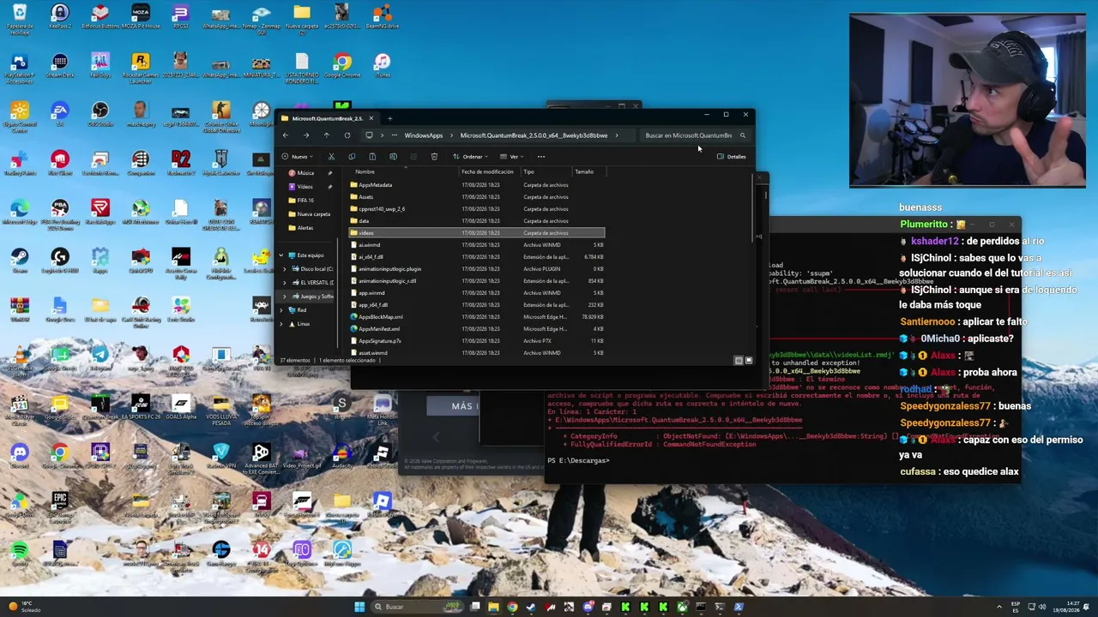Sort files by Tamaño column header
This screenshot has height=617, width=1098.
pyautogui.click(x=584, y=172)
